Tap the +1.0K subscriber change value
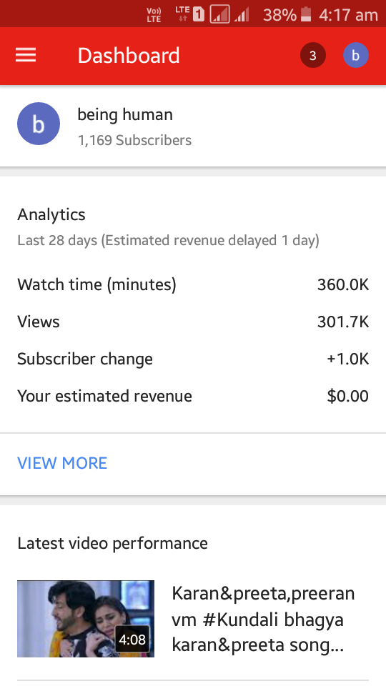Image resolution: width=386 pixels, height=686 pixels. 348,359
